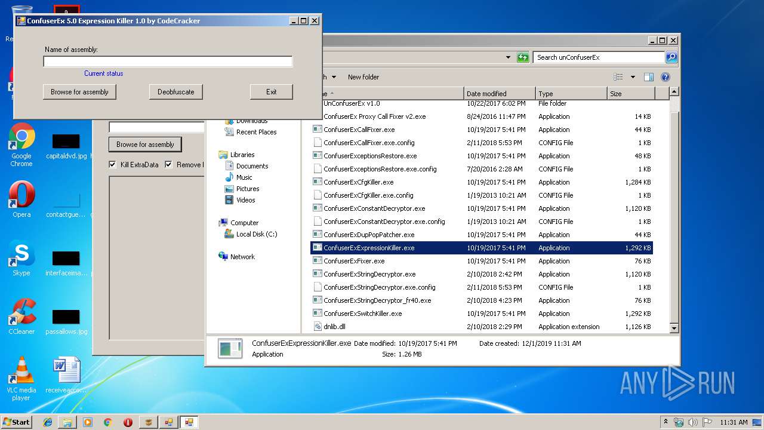Open the address bar history dropdown

pyautogui.click(x=508, y=57)
